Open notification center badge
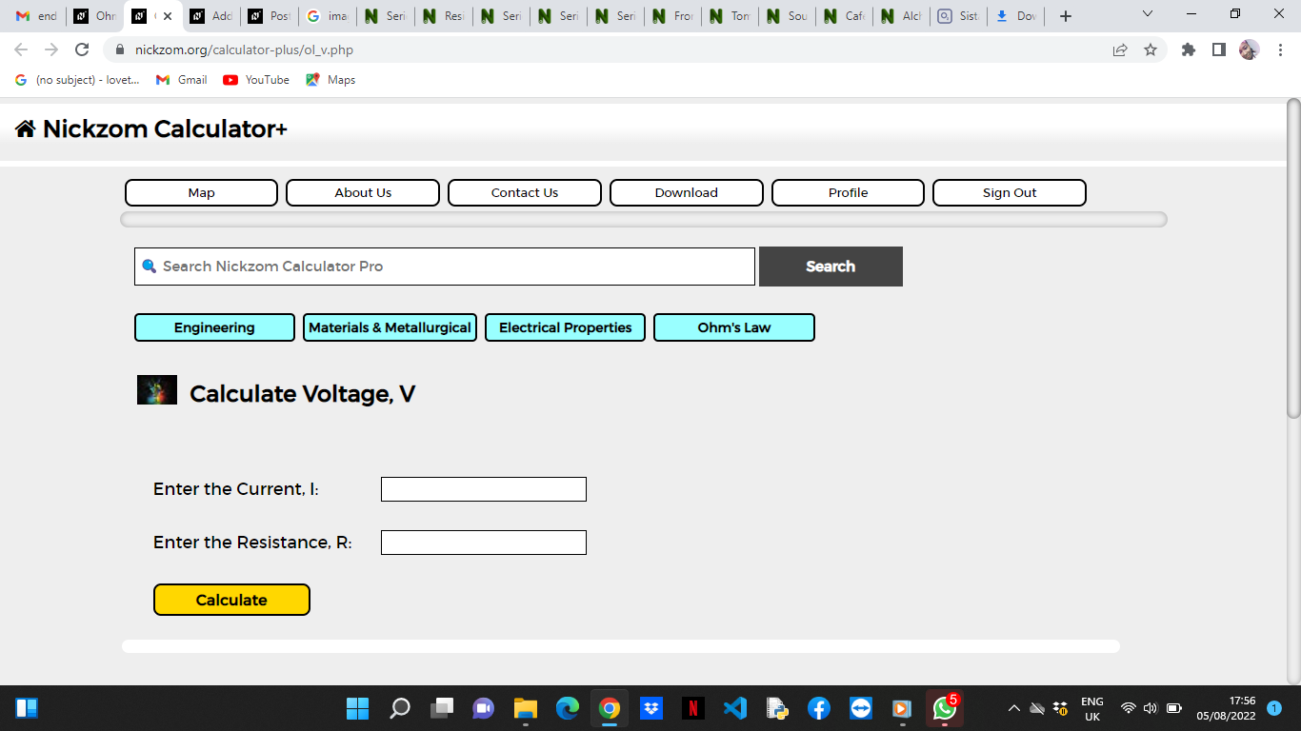The height and width of the screenshot is (731, 1301). [x=1274, y=708]
